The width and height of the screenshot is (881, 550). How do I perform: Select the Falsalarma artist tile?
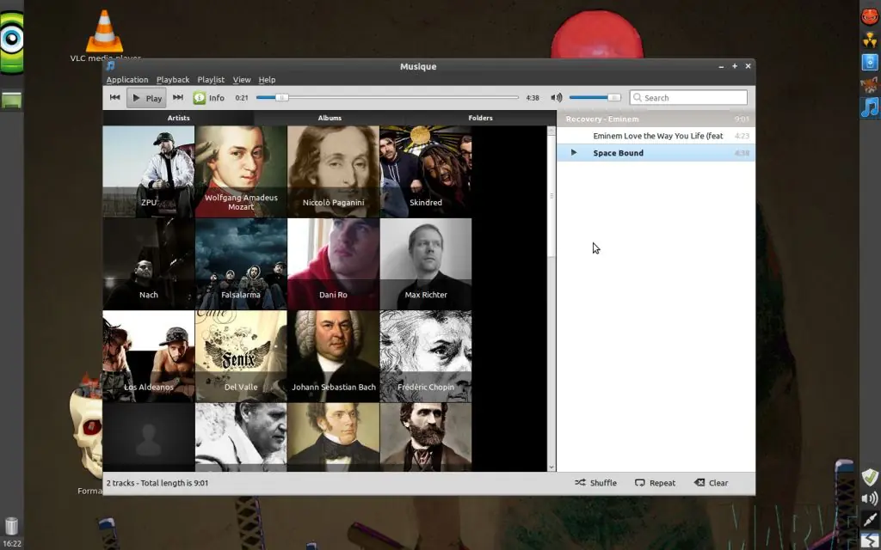[x=241, y=264]
